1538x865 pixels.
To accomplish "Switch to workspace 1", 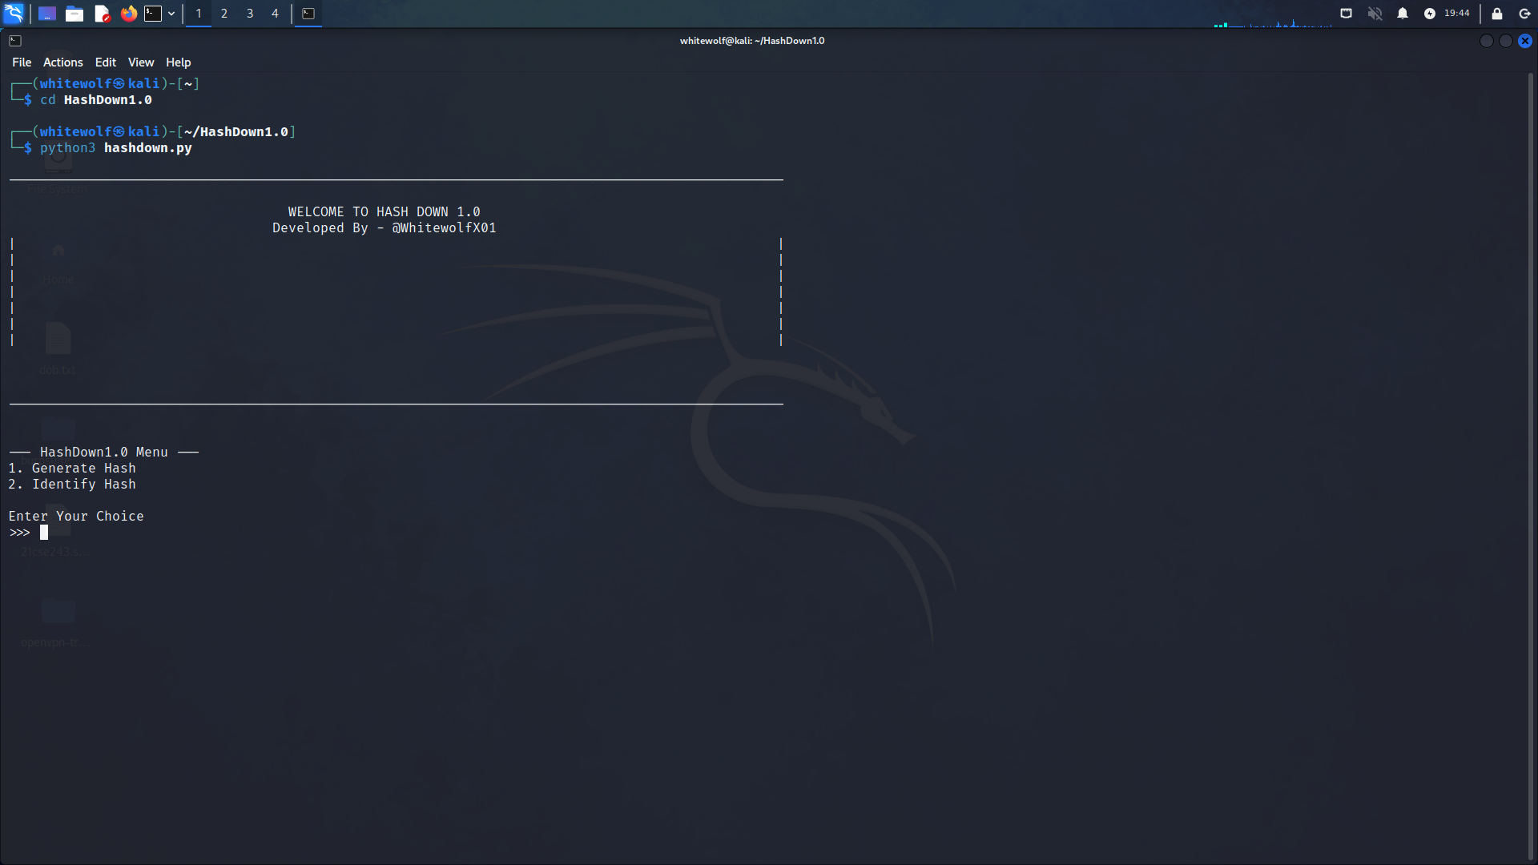I will (199, 14).
